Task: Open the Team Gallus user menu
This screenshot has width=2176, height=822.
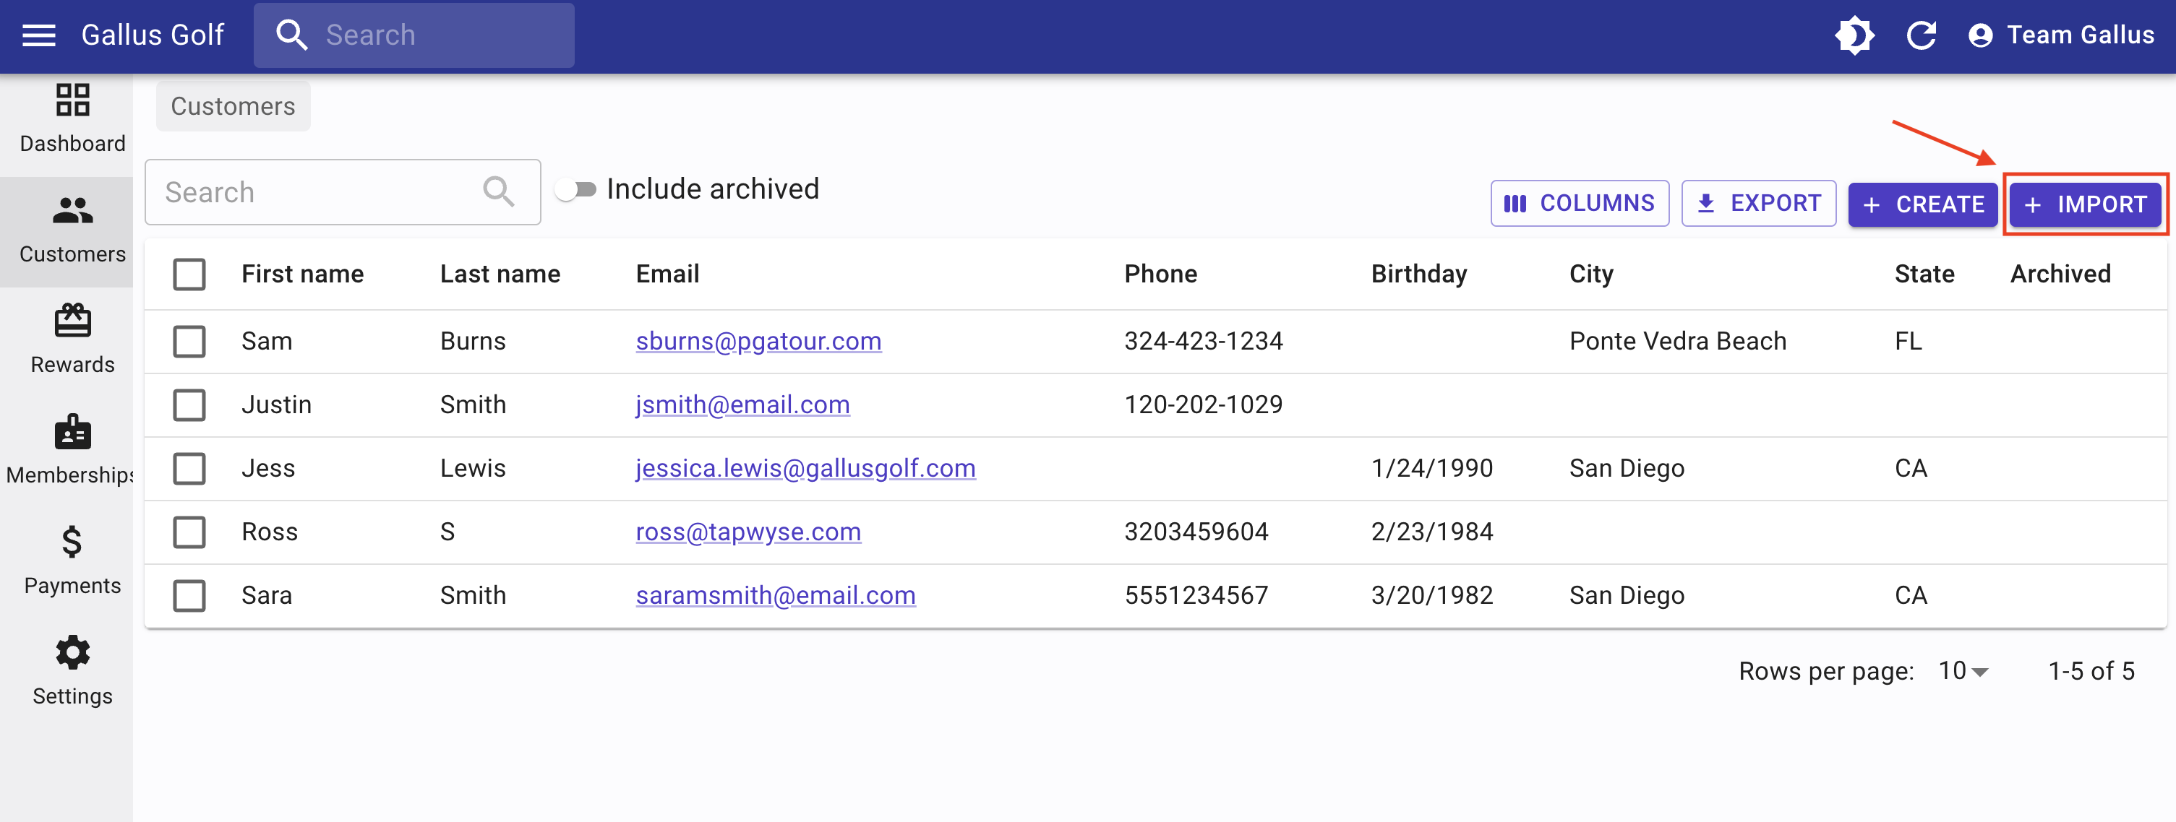Action: point(2060,35)
